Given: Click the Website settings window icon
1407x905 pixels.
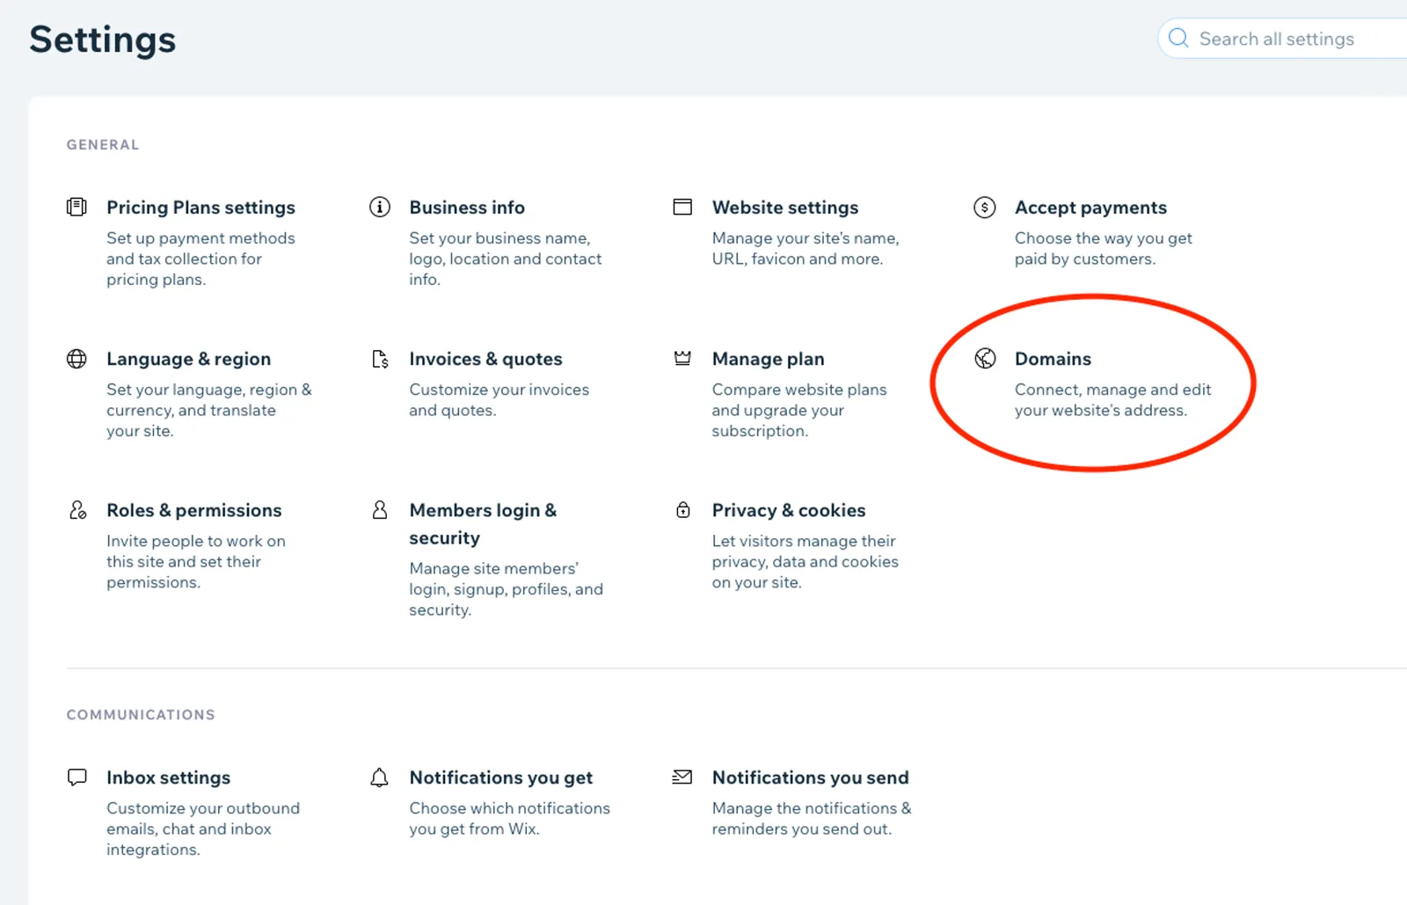Looking at the screenshot, I should [x=682, y=208].
